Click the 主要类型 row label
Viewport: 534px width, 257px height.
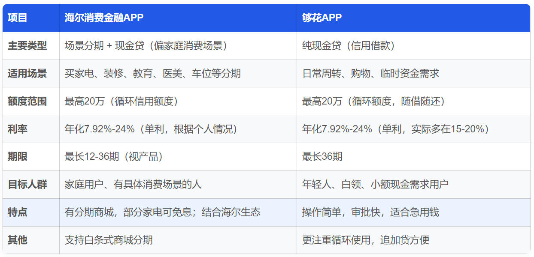27,46
